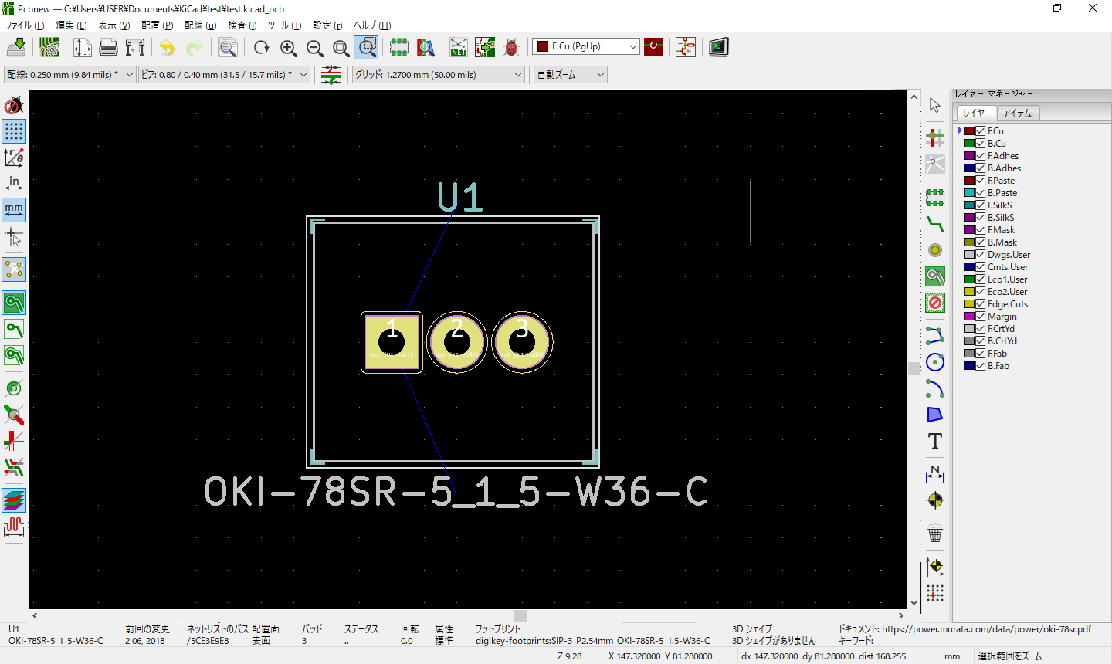Toggle visibility of F.Mask layer

pos(981,230)
